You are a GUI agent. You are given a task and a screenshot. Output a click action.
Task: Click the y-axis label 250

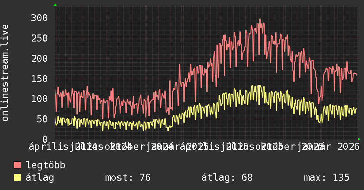point(39,38)
